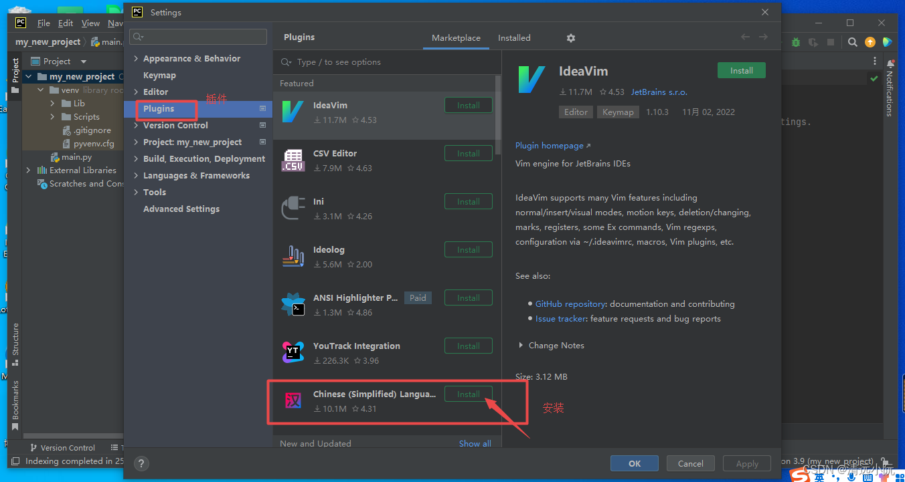Select pyvenv.cfg in the project tree
Image resolution: width=905 pixels, height=482 pixels.
88,144
